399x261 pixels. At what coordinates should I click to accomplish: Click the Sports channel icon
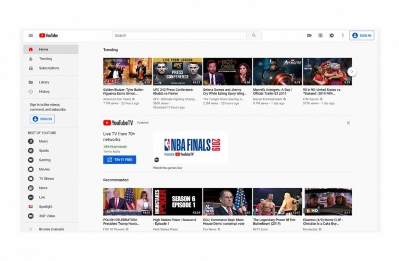click(31, 151)
